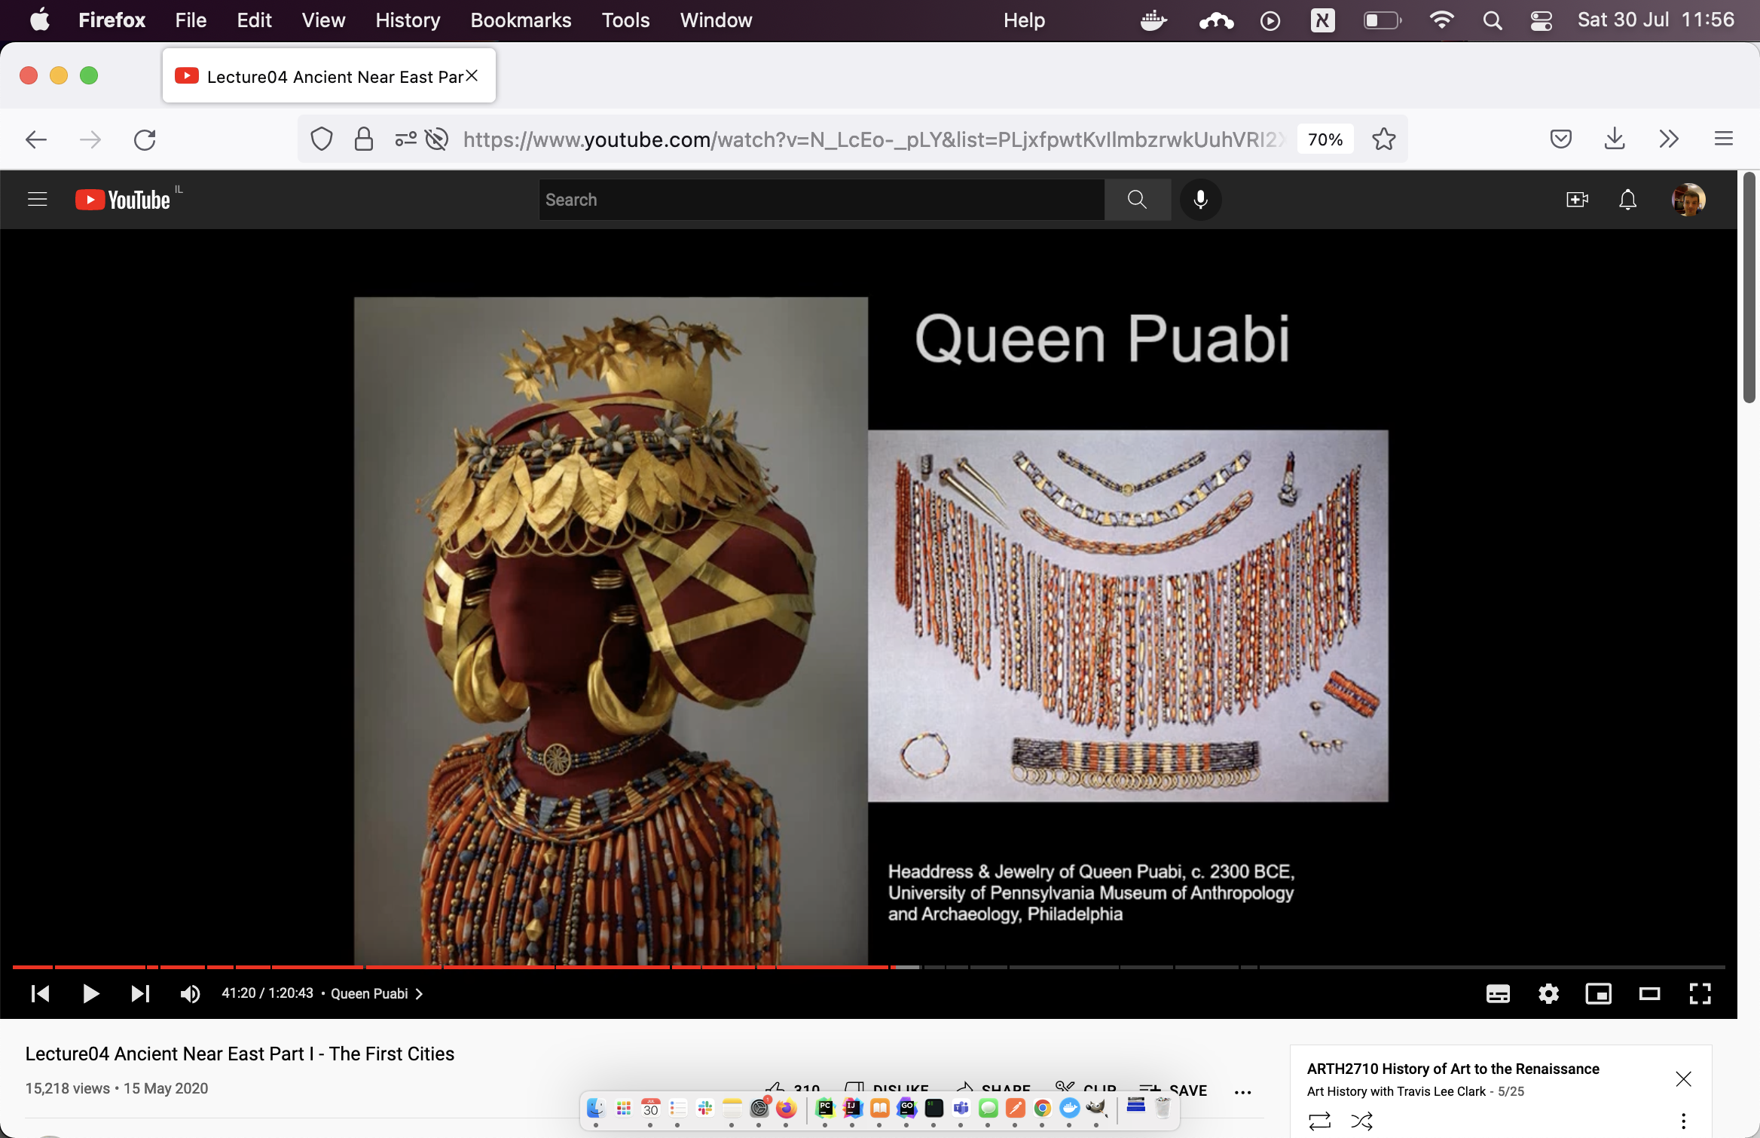1760x1138 pixels.
Task: Expand the Queen Puabi chapter chevron
Action: click(420, 994)
